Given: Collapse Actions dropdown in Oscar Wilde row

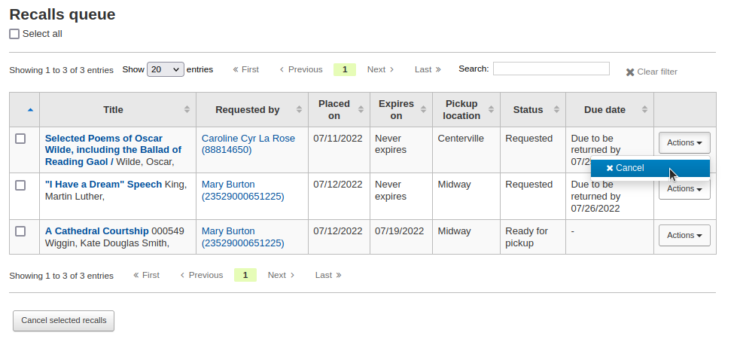Looking at the screenshot, I should tap(684, 142).
